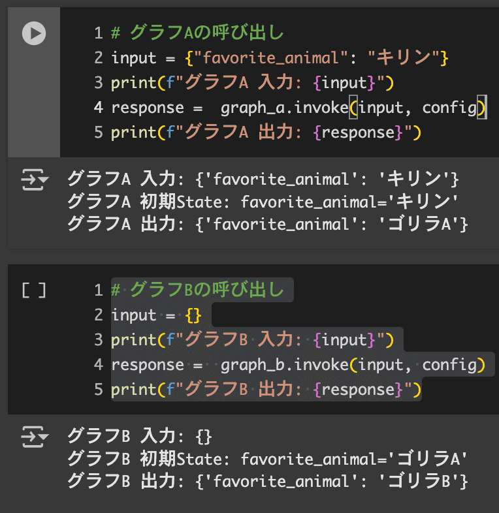Click output text グラフA 出力 with ゴリラA

click(268, 224)
